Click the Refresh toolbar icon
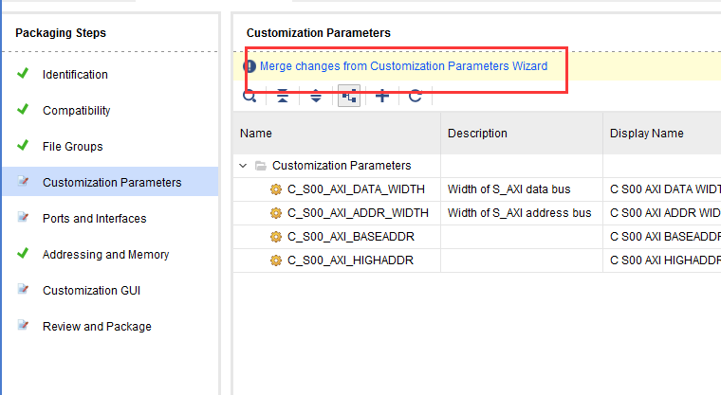 pyautogui.click(x=415, y=96)
